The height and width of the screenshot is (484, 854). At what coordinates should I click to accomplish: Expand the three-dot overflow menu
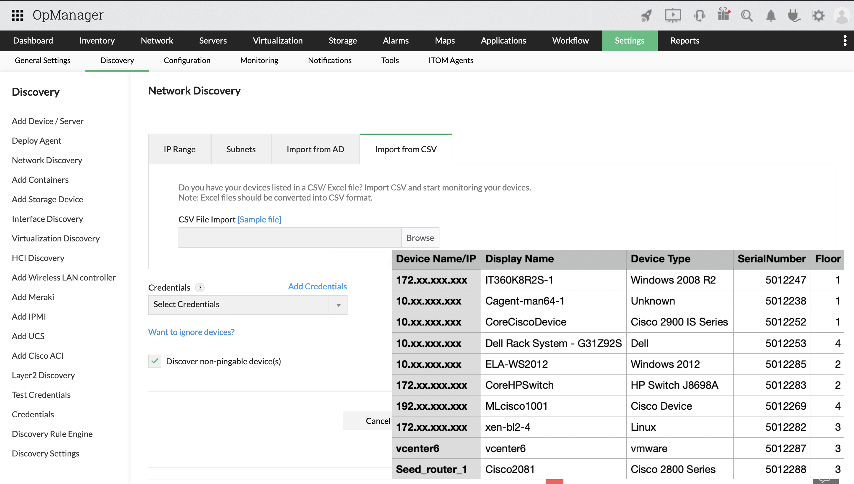tap(845, 41)
